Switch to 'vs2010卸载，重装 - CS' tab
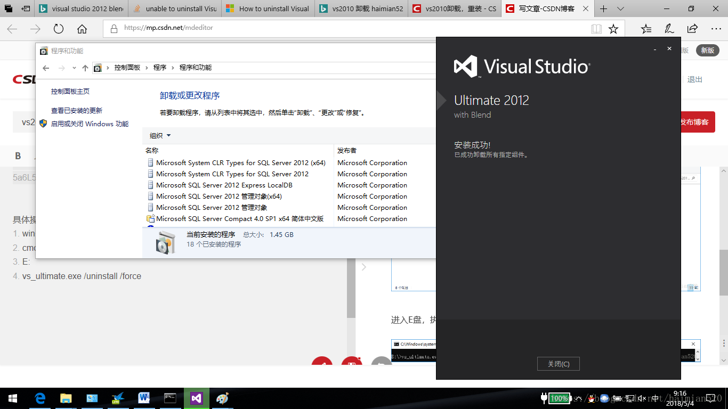The width and height of the screenshot is (728, 409). click(x=455, y=9)
